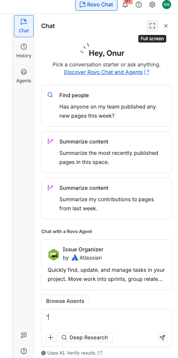The height and width of the screenshot is (358, 178).
Task: Open the settings gear
Action: coord(152,5)
